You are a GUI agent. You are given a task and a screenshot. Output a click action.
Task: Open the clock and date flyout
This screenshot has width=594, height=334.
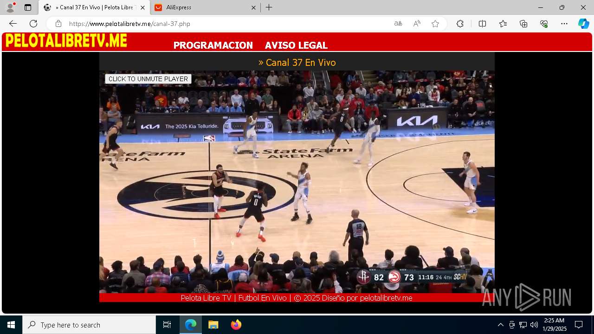555,325
